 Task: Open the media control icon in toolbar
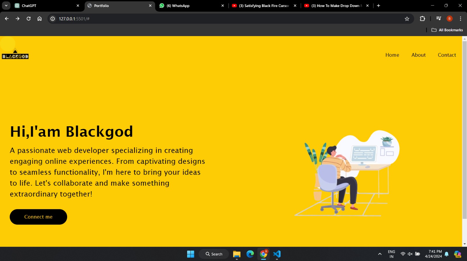click(x=438, y=19)
